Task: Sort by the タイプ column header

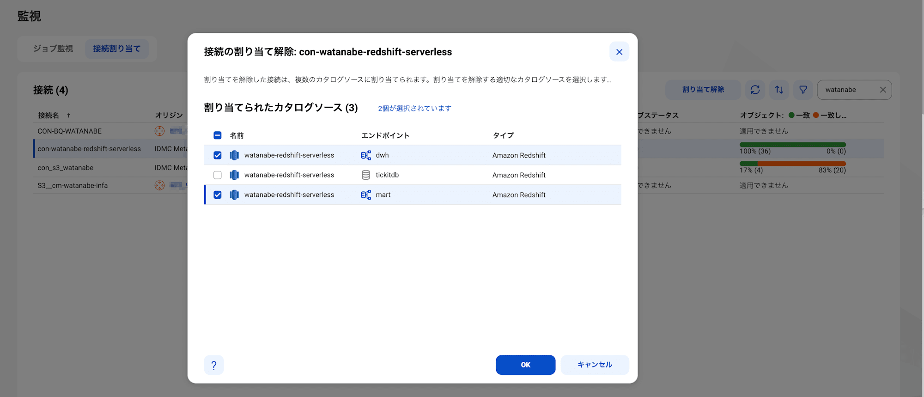Action: [503, 135]
